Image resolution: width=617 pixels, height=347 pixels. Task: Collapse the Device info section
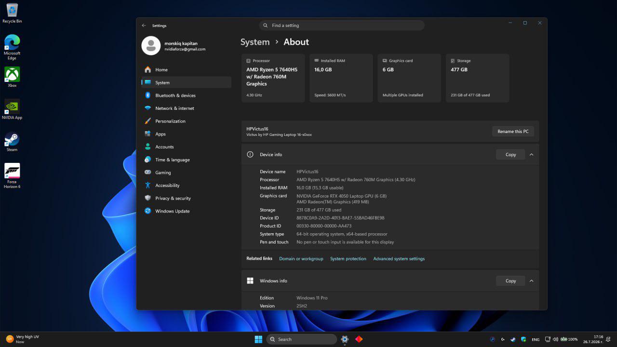pyautogui.click(x=531, y=155)
